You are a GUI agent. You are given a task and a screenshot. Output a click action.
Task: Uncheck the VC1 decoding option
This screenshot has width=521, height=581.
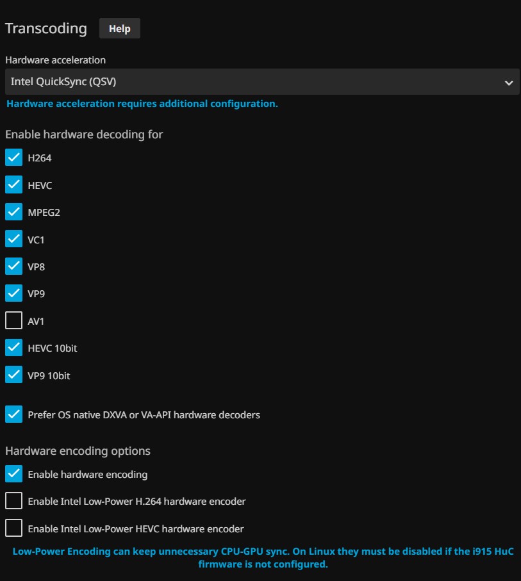pyautogui.click(x=13, y=240)
